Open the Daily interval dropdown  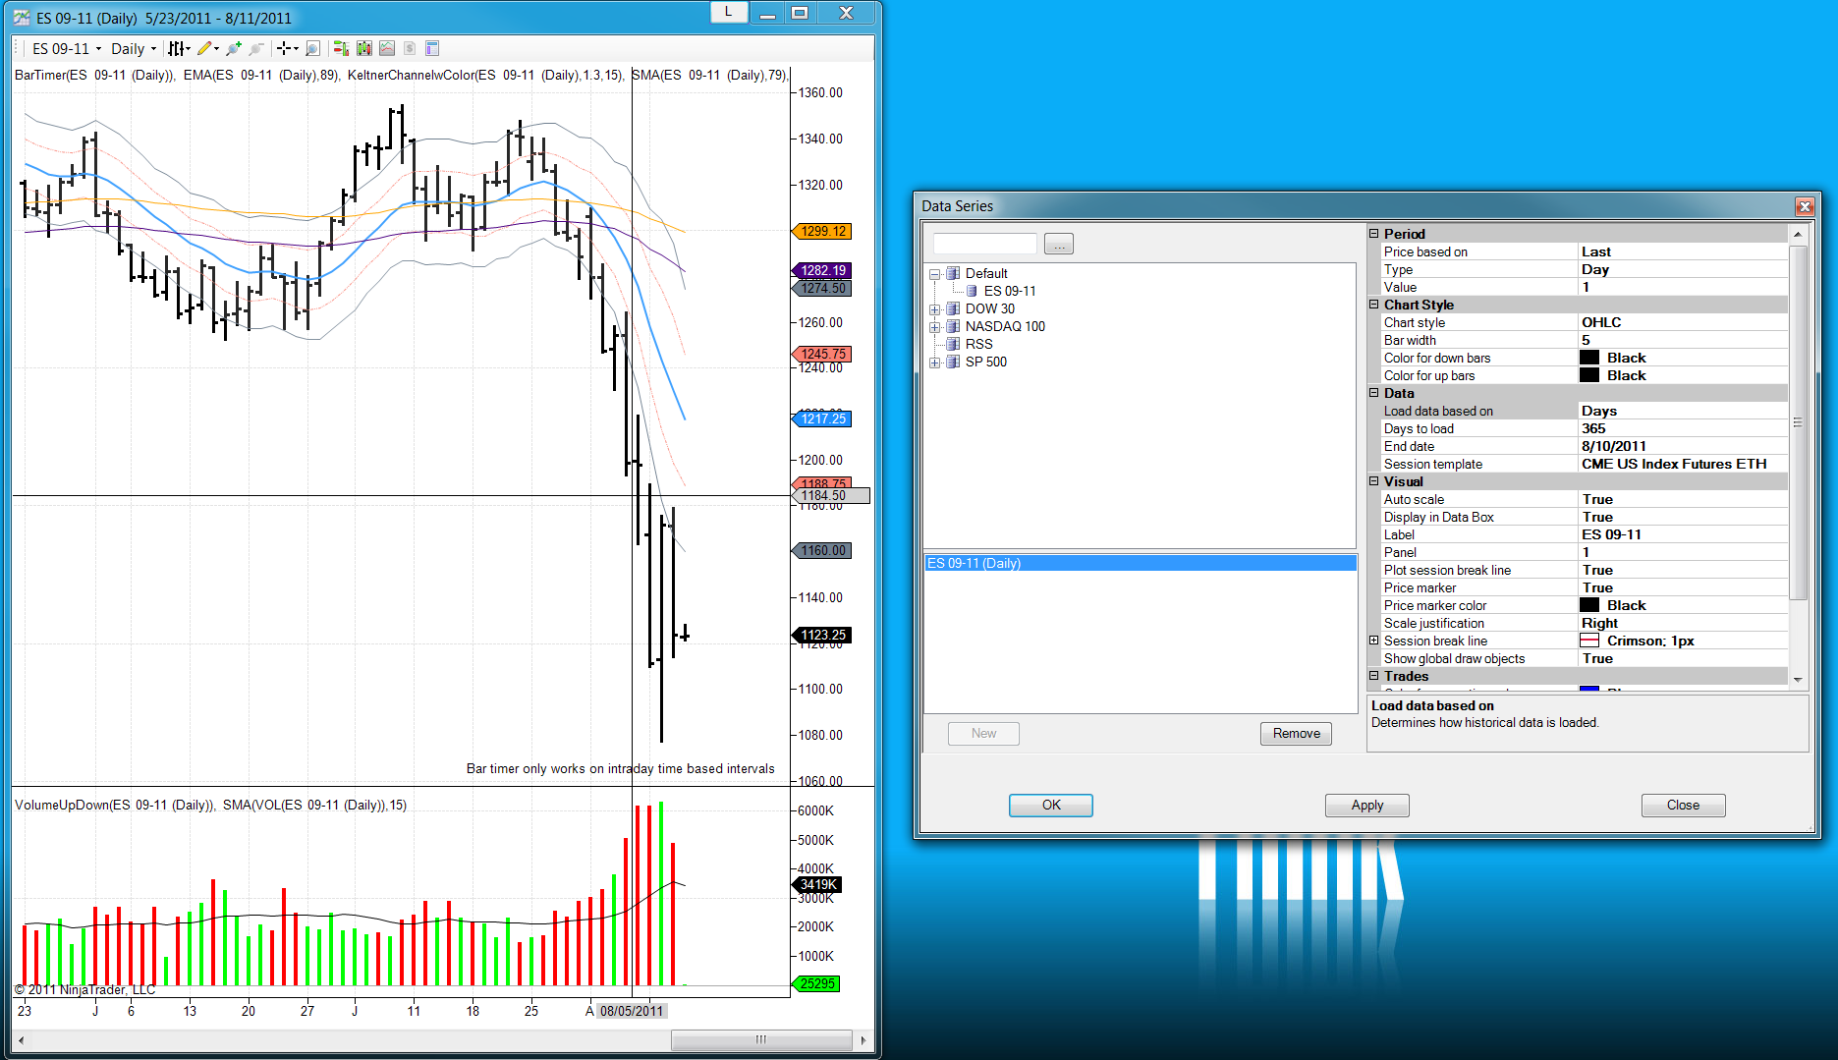(134, 48)
